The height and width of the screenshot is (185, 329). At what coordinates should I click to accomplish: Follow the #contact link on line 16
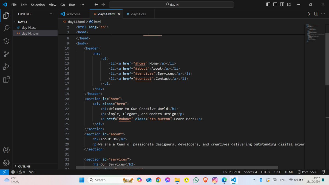[143, 79]
